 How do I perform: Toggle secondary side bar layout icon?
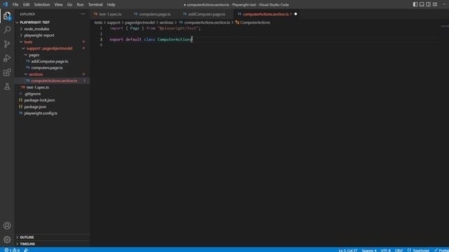429,4
